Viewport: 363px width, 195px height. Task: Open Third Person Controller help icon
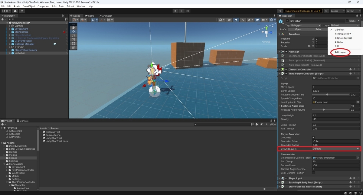351,73
